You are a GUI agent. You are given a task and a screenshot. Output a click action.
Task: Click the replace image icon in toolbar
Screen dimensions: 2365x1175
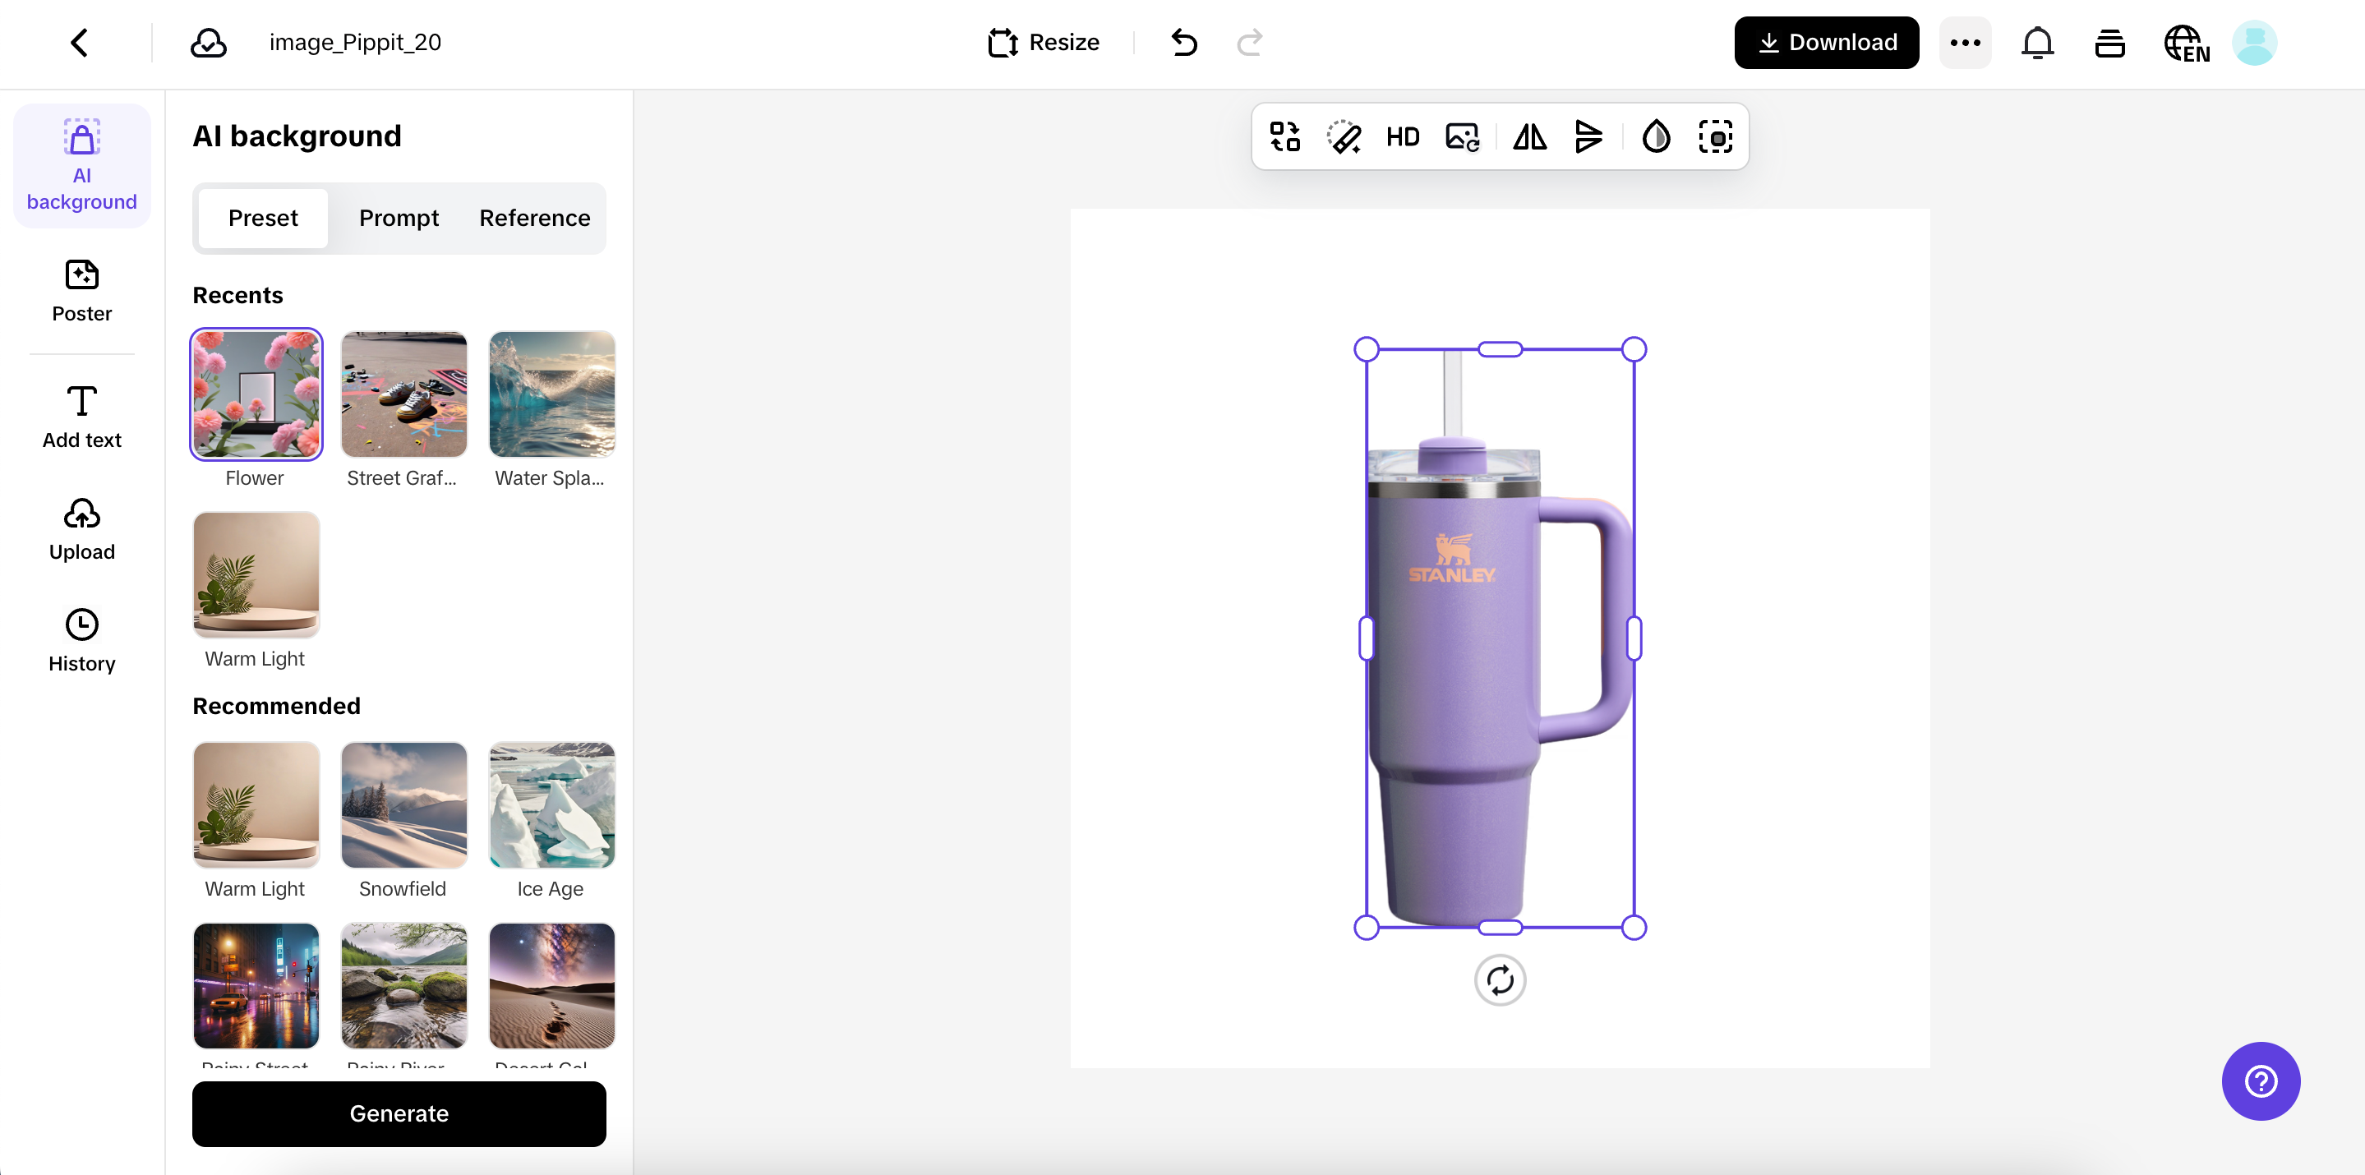(x=1462, y=138)
